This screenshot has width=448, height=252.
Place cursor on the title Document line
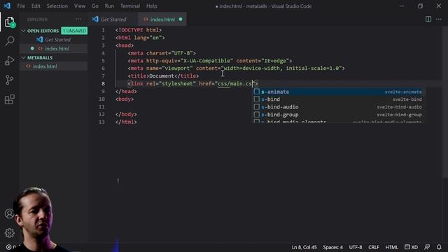(163, 76)
